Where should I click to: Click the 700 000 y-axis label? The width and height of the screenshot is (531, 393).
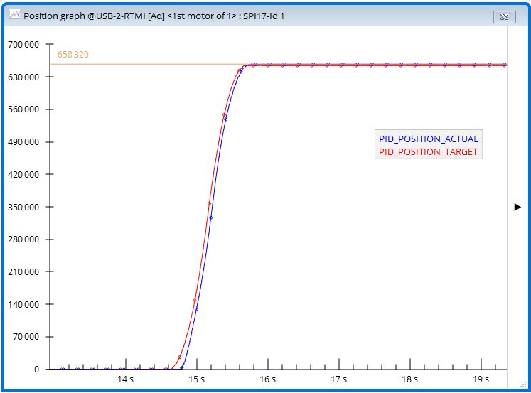click(23, 44)
